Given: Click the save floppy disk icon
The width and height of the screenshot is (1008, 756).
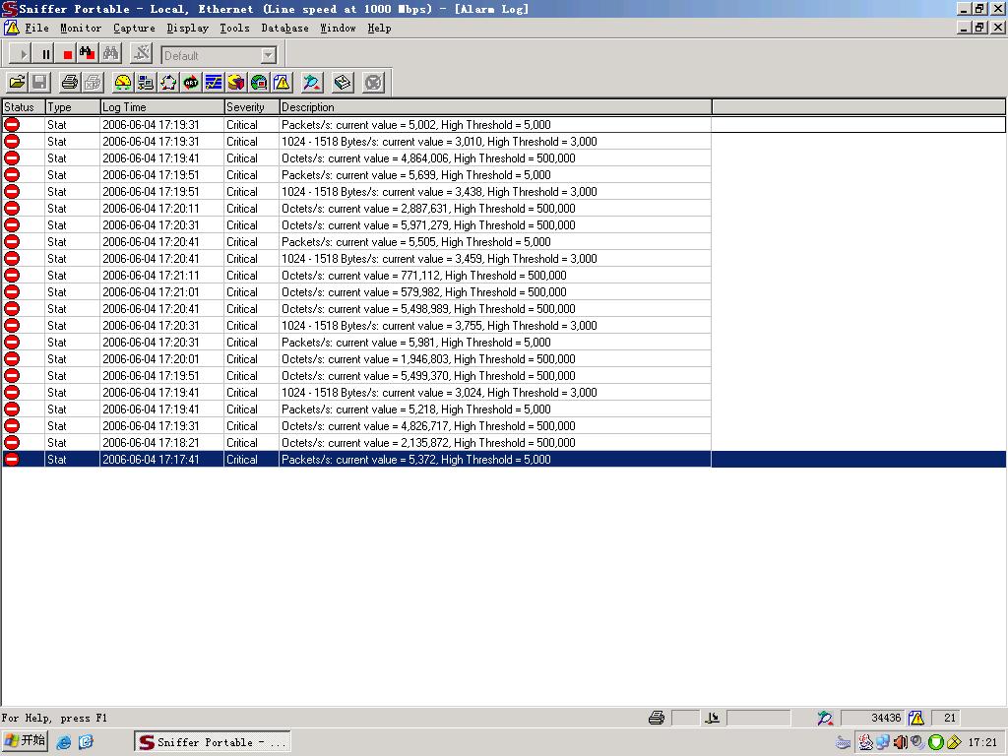Looking at the screenshot, I should tap(39, 83).
